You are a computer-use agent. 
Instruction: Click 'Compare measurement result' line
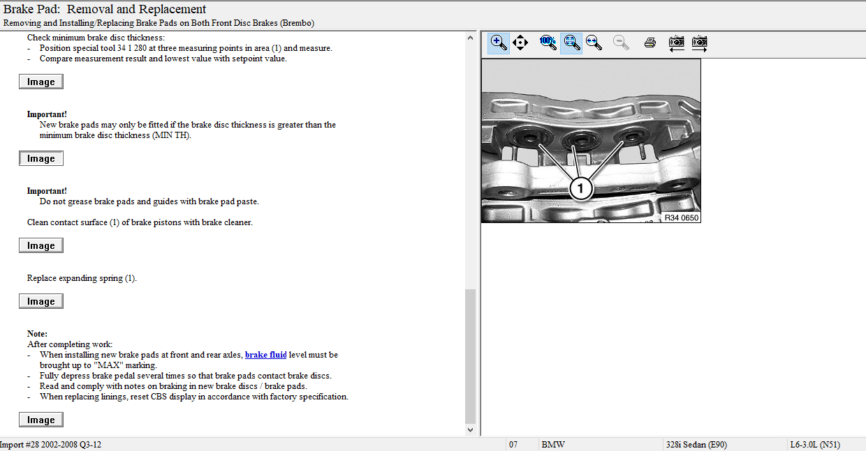[163, 59]
